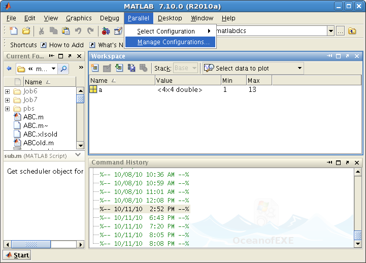Click the Workspace new variable icon
Viewport: 366px width, 263px height.
click(x=95, y=68)
